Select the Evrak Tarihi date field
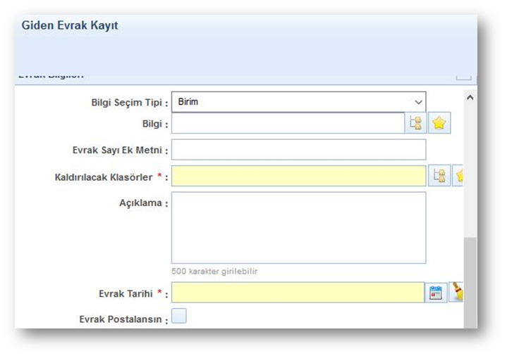This screenshot has height=358, width=507. click(297, 293)
